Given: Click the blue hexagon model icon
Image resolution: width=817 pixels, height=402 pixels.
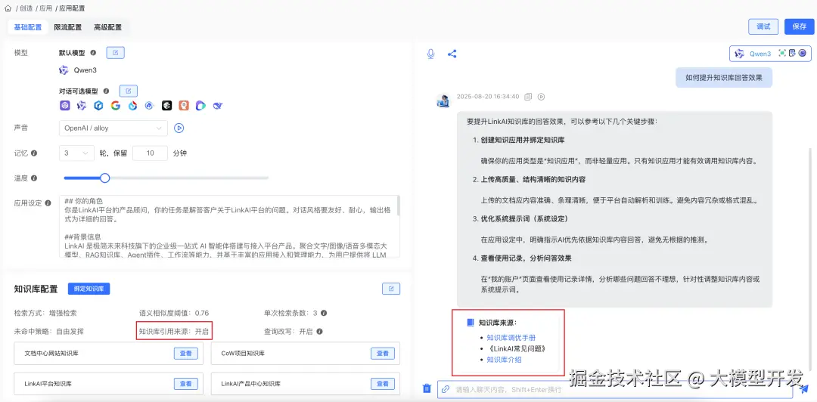Looking at the screenshot, I should pos(98,106).
